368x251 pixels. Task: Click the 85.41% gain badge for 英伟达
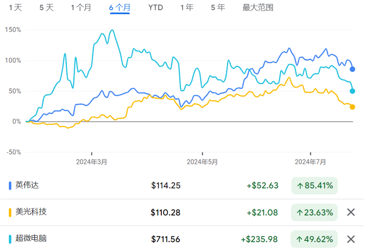(314, 186)
